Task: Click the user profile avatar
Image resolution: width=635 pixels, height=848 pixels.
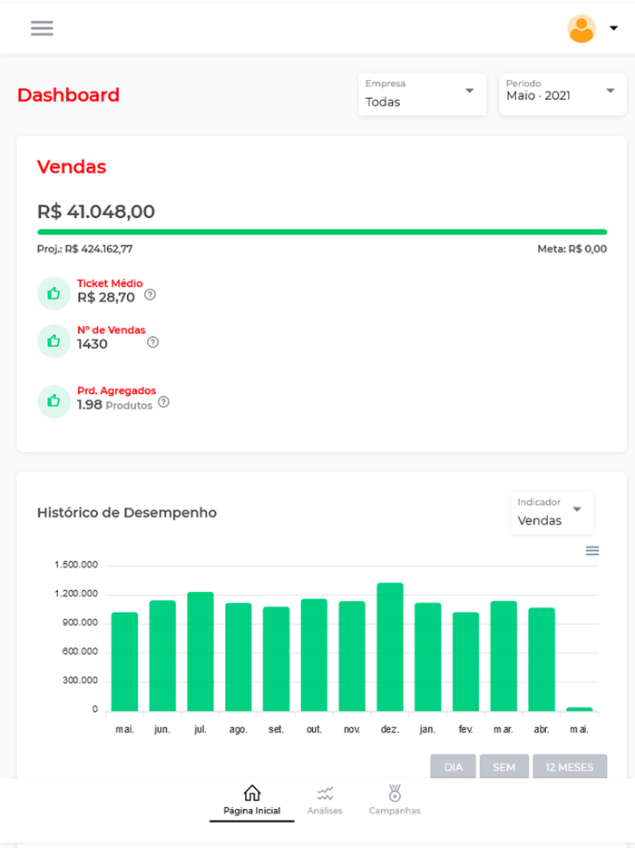Action: [581, 29]
